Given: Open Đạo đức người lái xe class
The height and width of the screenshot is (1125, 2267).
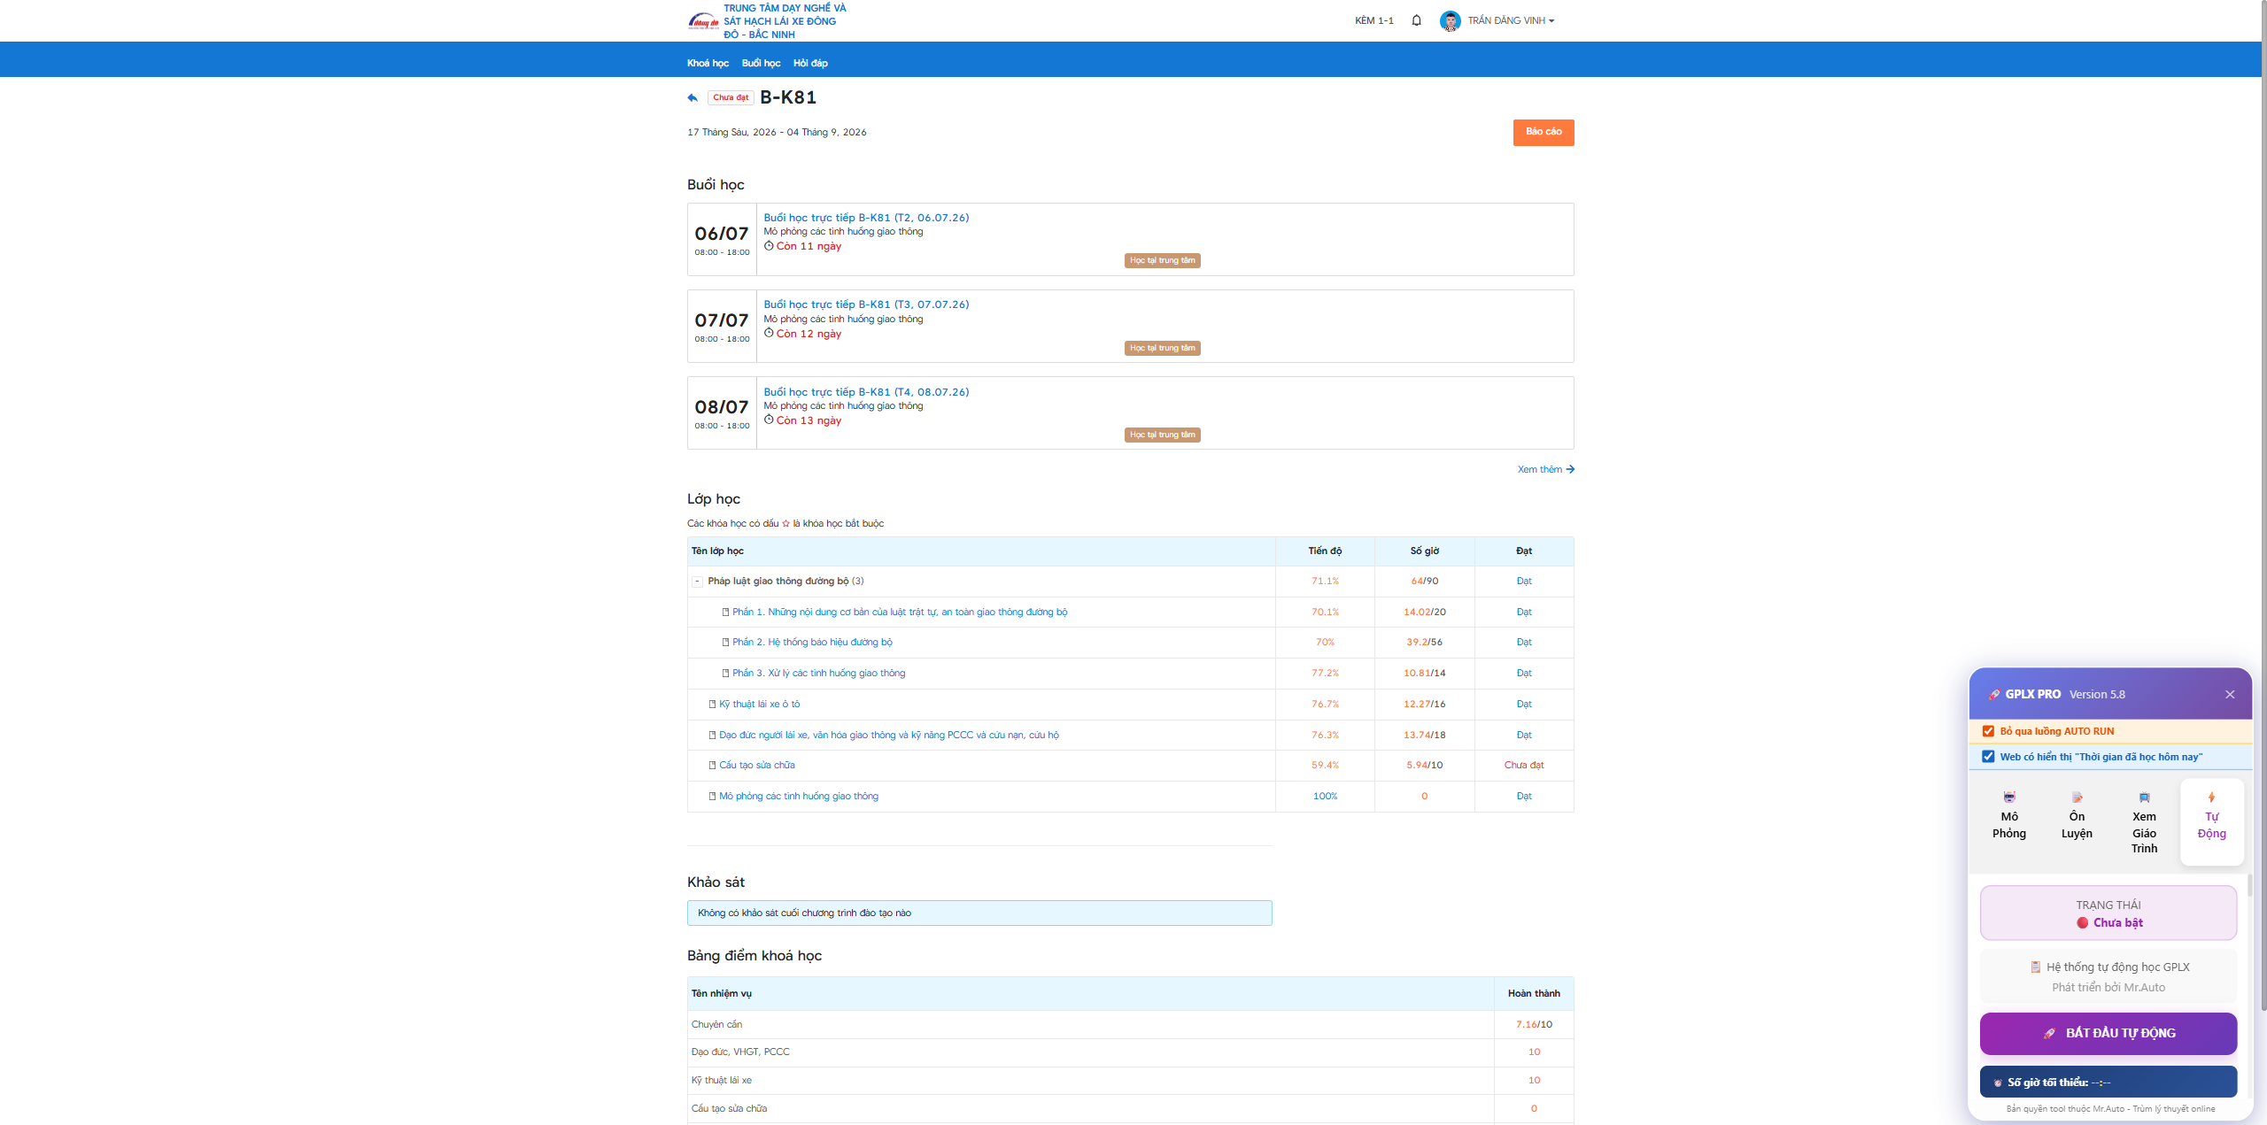Looking at the screenshot, I should [x=888, y=735].
